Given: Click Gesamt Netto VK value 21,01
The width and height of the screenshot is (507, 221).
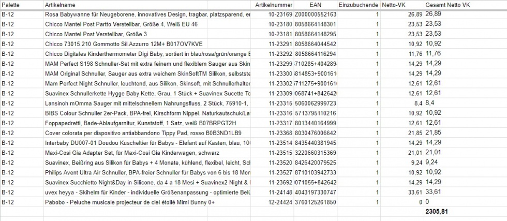Looking at the screenshot, I should pos(465,153).
